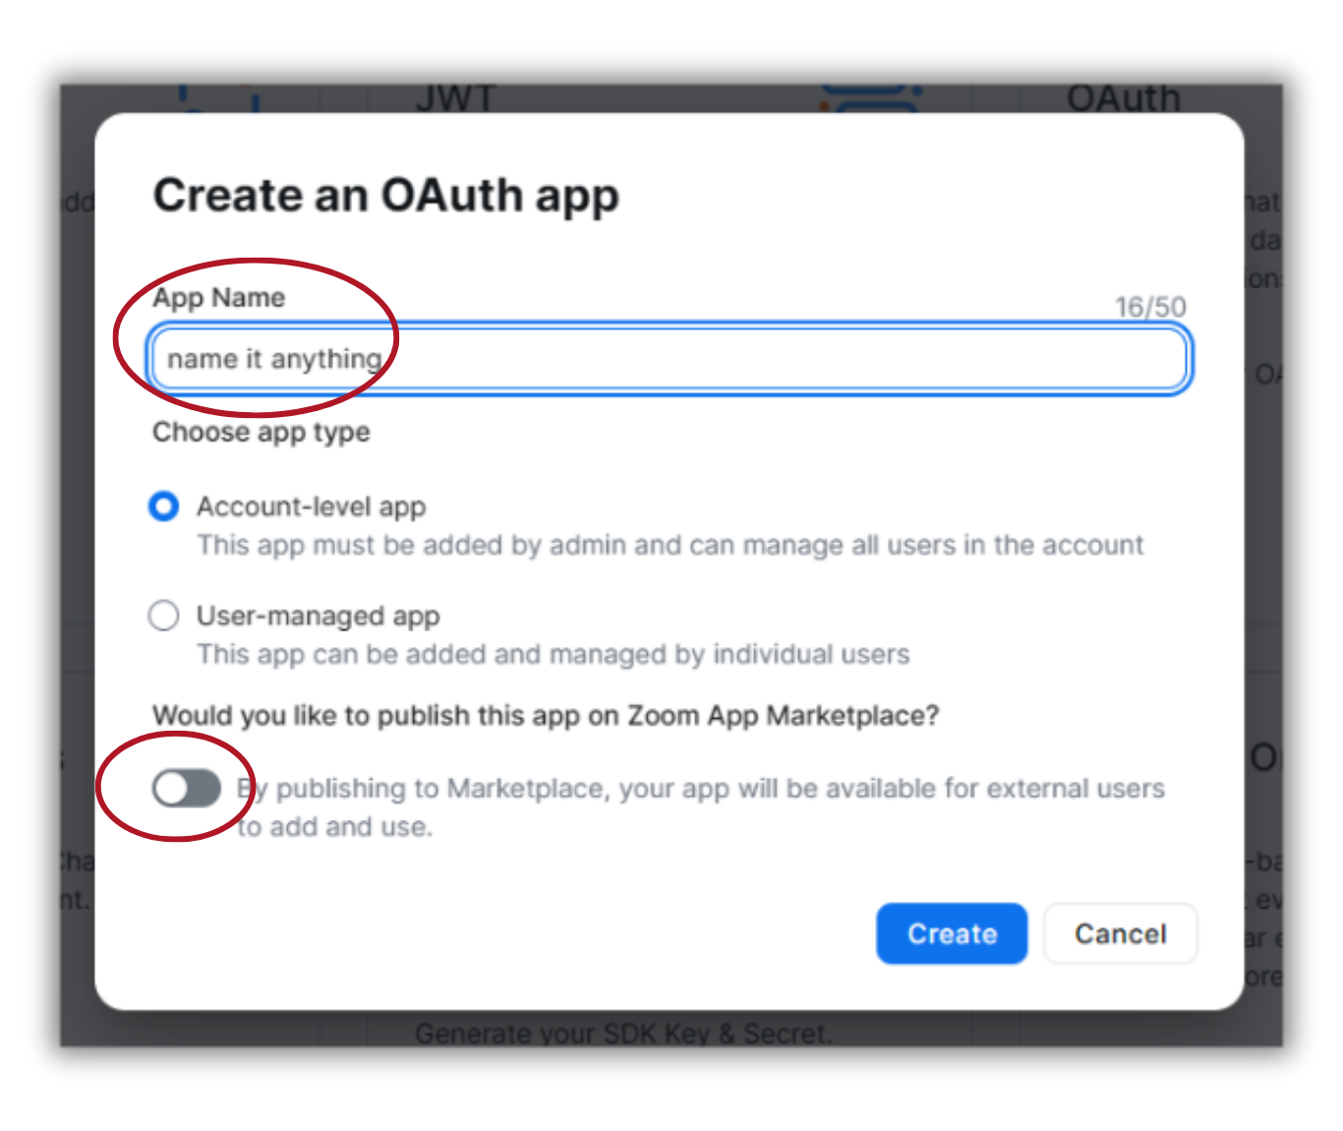Click the User-managed app label text

point(318,616)
